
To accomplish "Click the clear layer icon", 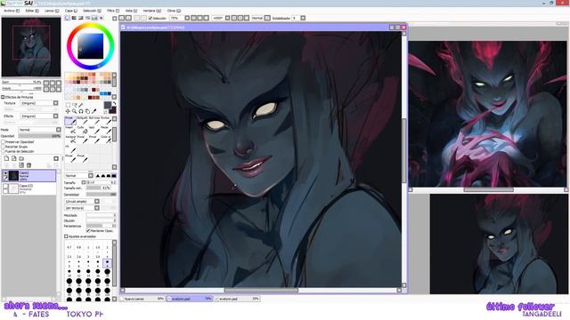I will click(21, 165).
